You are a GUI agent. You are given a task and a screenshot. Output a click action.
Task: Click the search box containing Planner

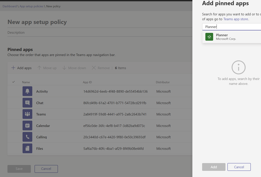click(231, 27)
